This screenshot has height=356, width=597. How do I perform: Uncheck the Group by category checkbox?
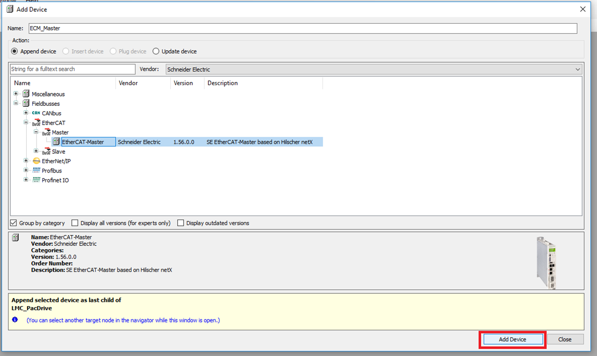coord(14,223)
